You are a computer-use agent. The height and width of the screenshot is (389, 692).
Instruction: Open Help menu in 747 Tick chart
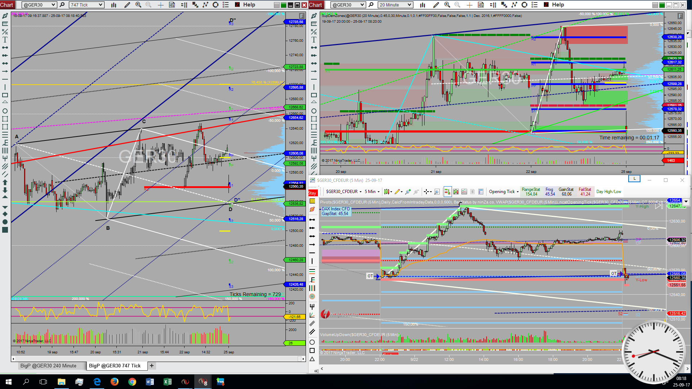pos(249,5)
